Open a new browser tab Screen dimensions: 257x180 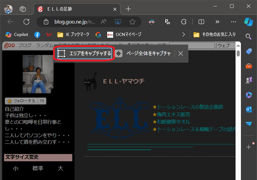click(128, 9)
